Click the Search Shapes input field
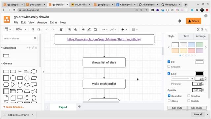 [x=18, y=38]
